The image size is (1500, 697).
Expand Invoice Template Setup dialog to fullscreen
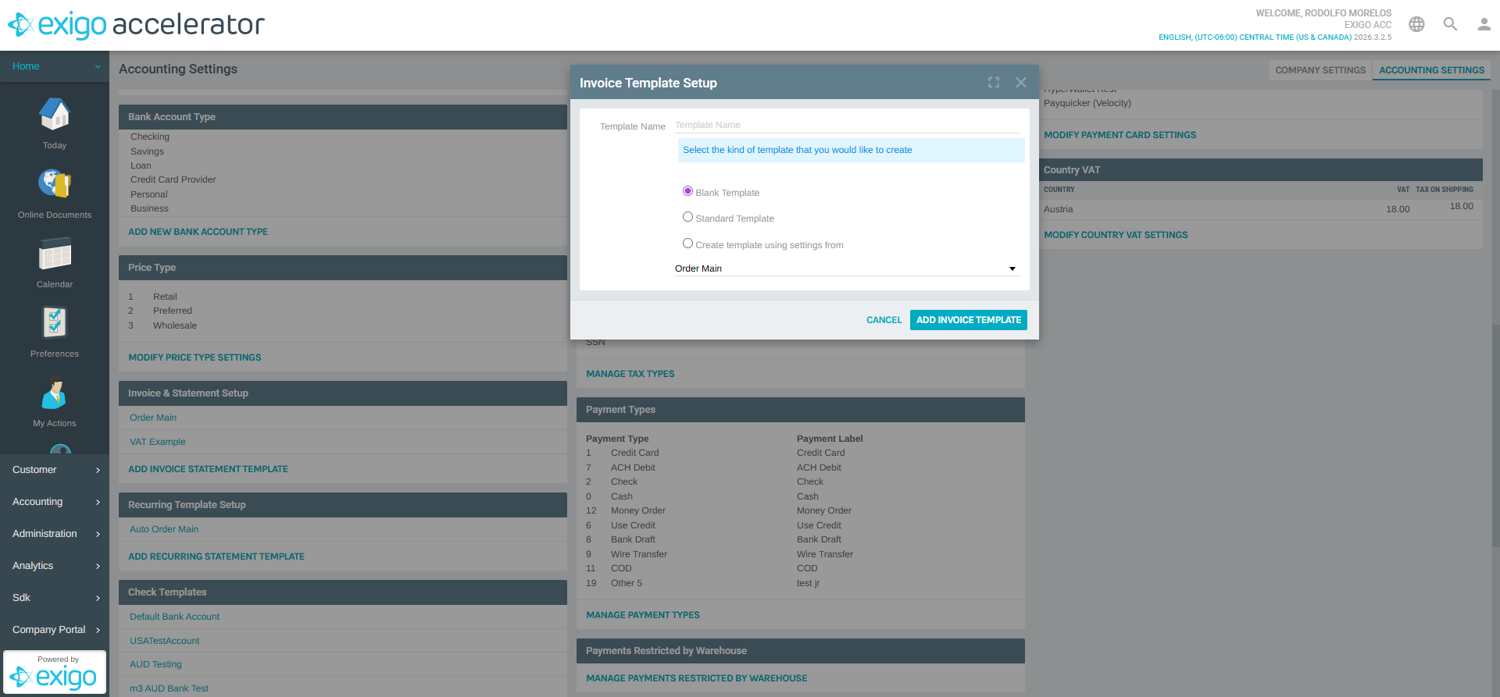coord(994,83)
